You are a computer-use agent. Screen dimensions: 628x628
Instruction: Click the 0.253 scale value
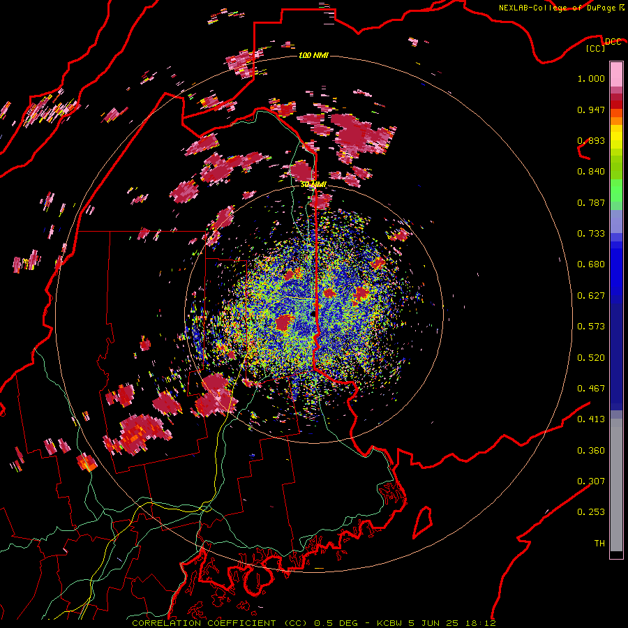pos(591,512)
